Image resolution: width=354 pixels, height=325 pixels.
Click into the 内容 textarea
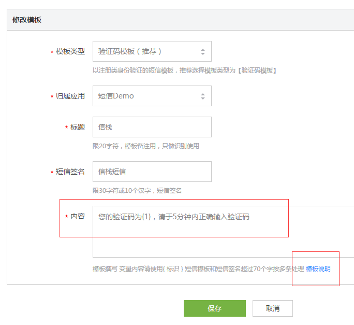click(x=223, y=232)
